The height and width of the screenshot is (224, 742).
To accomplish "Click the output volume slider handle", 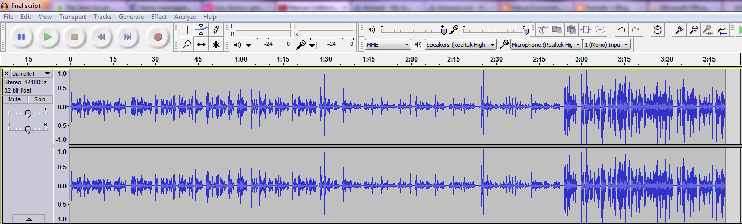I will click(443, 30).
